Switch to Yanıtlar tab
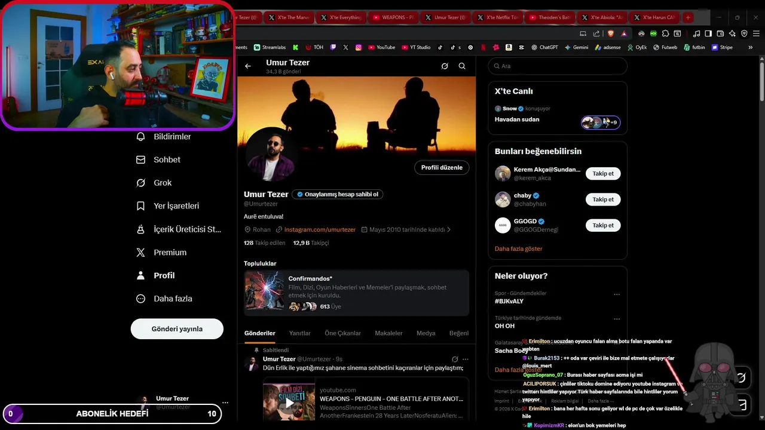The image size is (765, 430). [300, 333]
